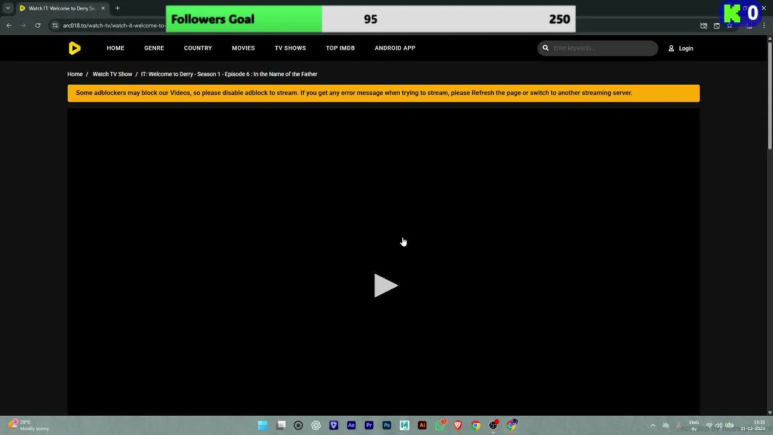Open Google Chrome from the taskbar
This screenshot has width=773, height=435.
tap(475, 425)
